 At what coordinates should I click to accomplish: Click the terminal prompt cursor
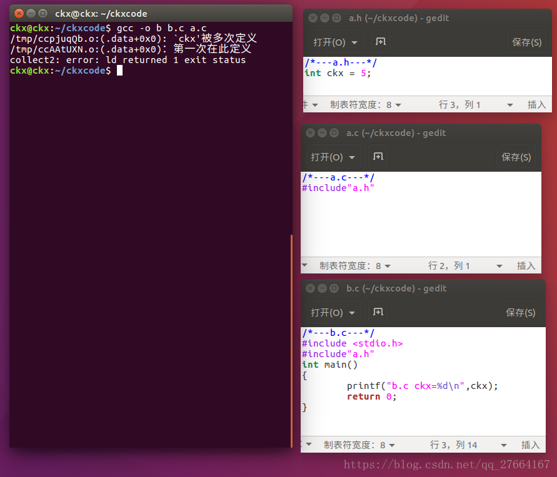click(x=119, y=70)
